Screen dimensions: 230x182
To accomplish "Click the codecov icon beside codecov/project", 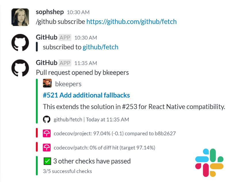I will (47, 134).
